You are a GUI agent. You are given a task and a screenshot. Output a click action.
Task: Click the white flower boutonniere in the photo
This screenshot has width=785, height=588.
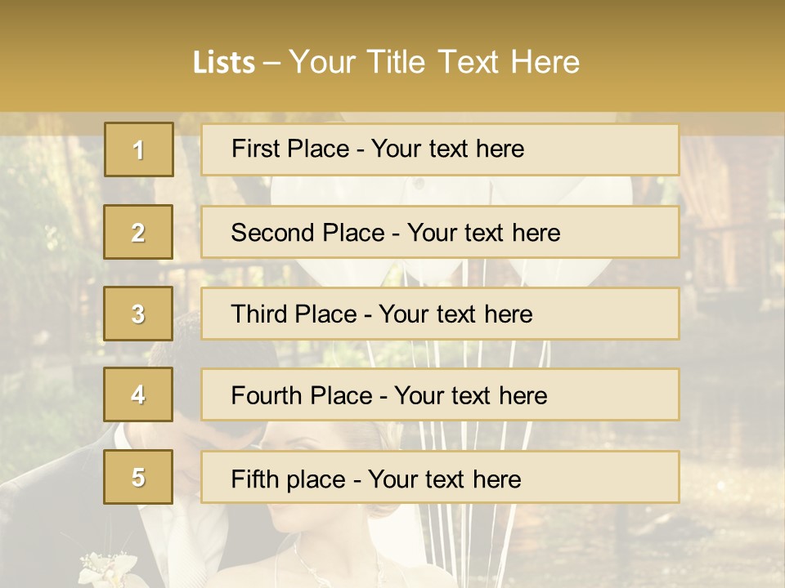click(108, 566)
